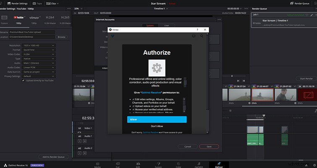Click the DaVinci Resolve 16 logo

5,165
